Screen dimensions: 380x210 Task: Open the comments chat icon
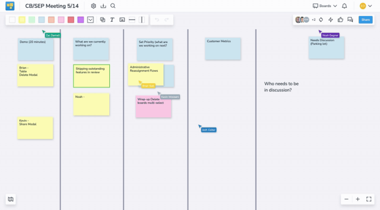[350, 20]
